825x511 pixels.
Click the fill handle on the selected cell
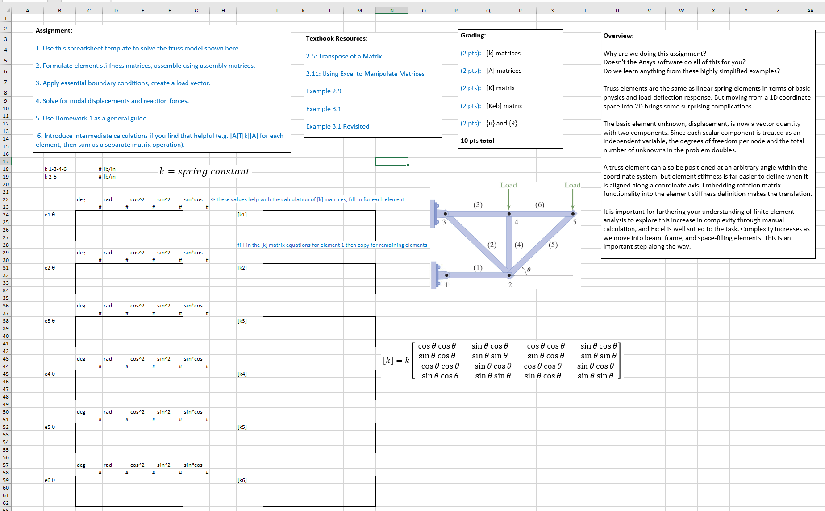point(408,165)
